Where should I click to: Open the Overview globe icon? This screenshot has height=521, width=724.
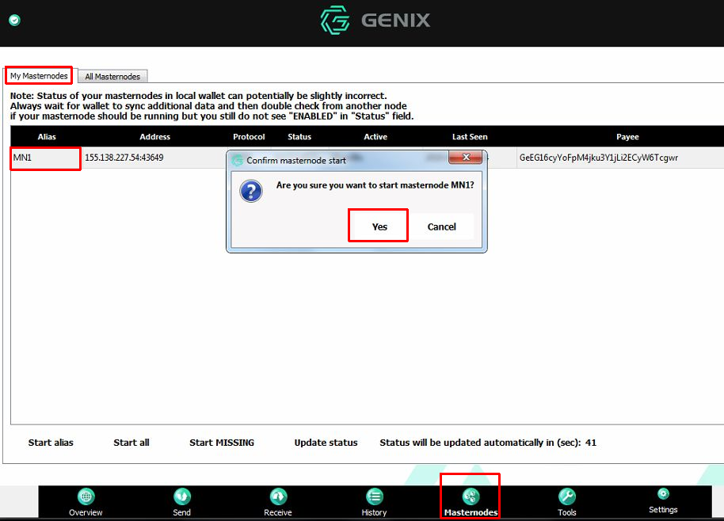(x=86, y=497)
